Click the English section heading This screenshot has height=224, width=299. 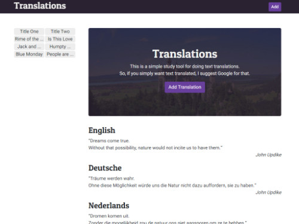click(x=102, y=130)
